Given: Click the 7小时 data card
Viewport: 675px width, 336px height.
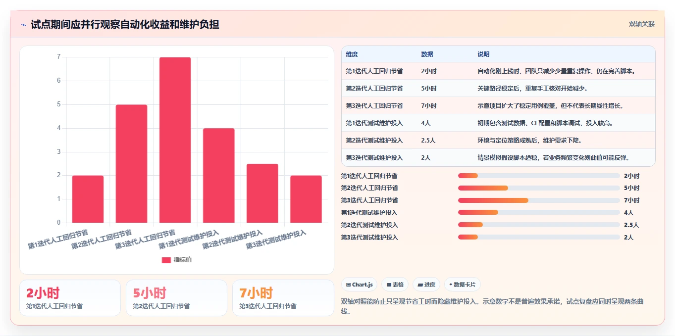Looking at the screenshot, I should click(x=283, y=298).
